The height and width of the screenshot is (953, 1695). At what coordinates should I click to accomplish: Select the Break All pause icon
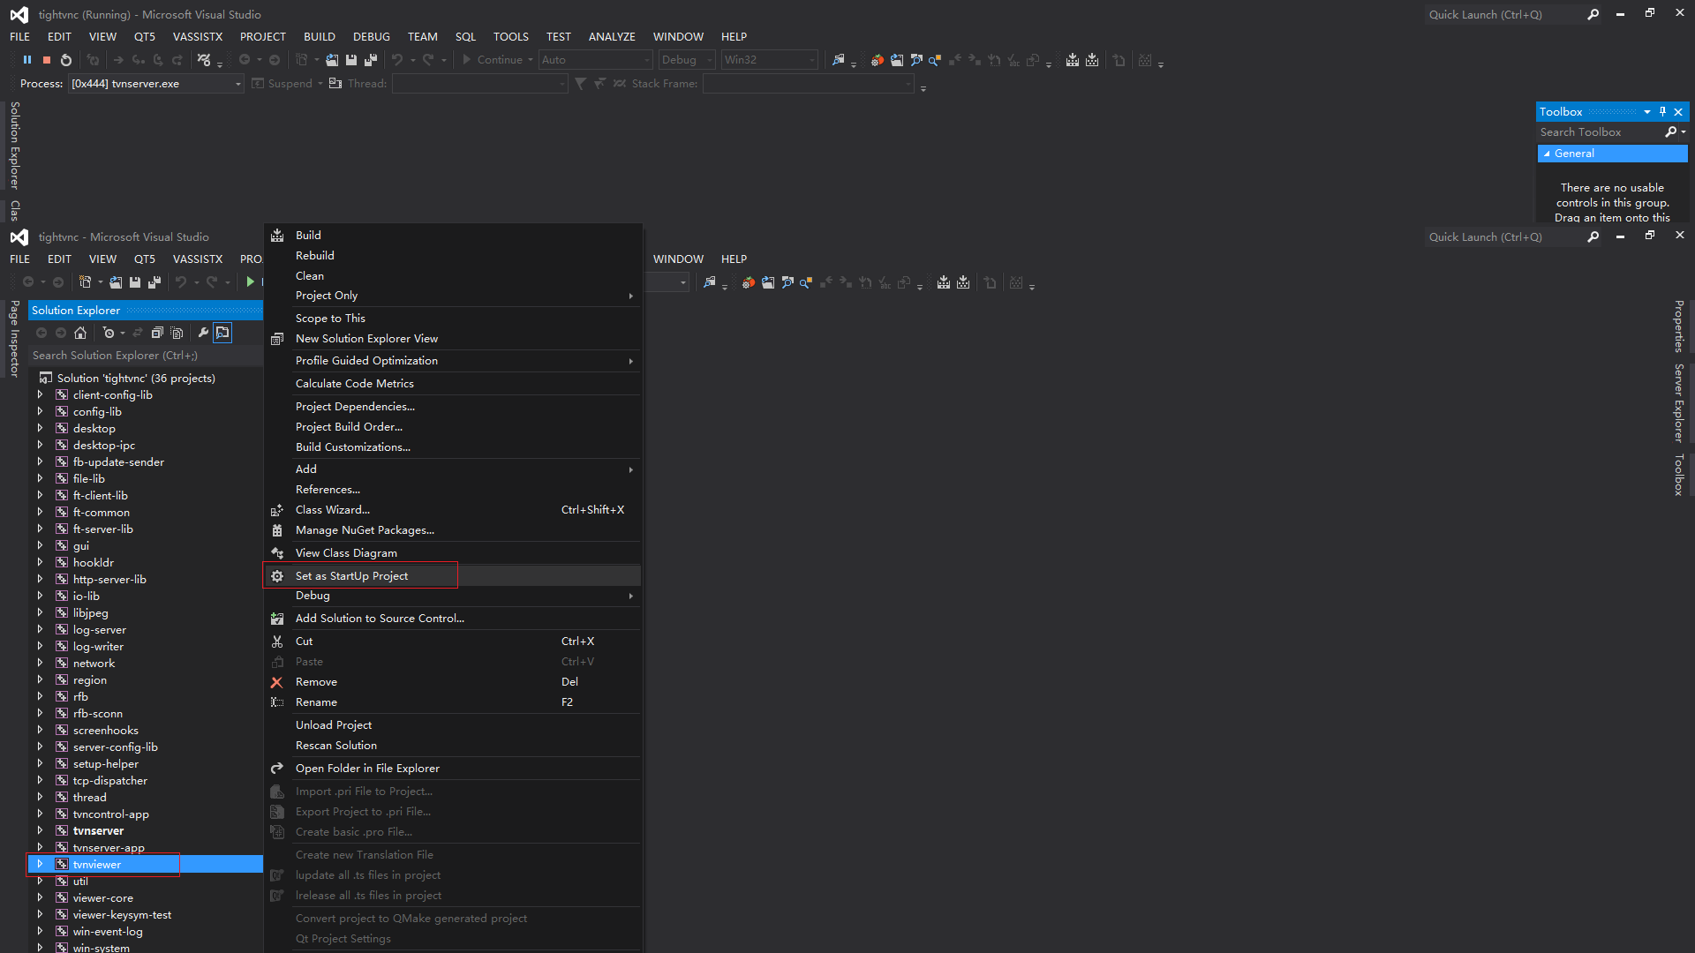click(27, 59)
